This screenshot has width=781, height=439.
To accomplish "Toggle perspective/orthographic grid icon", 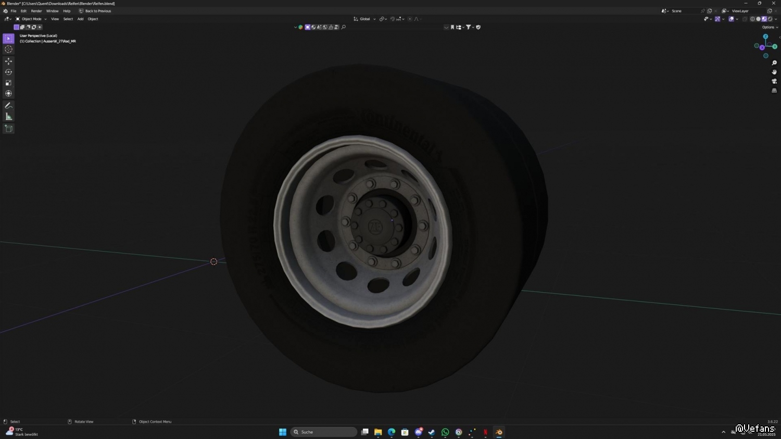I will coord(774,91).
